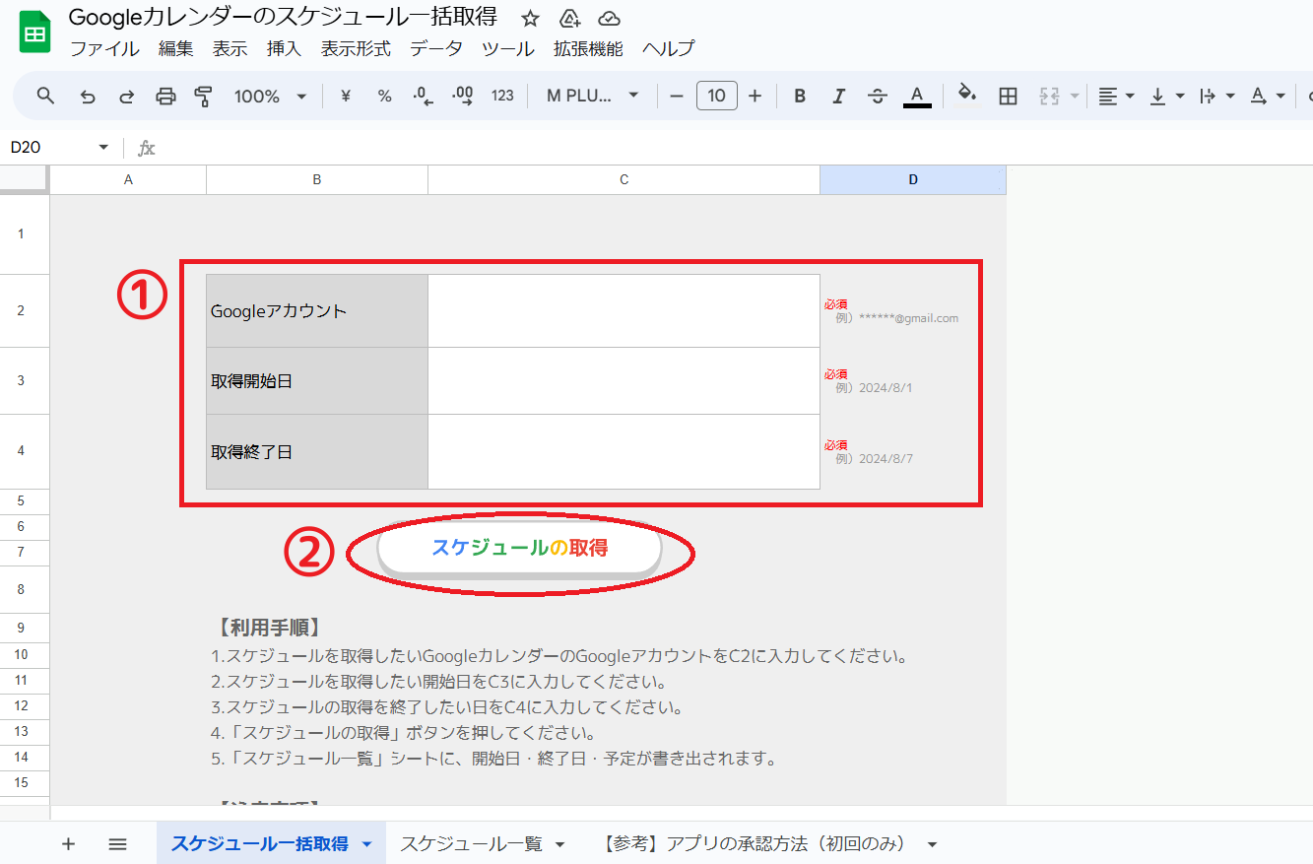The image size is (1313, 864).
Task: Open the 表示形式 menu
Action: [356, 48]
